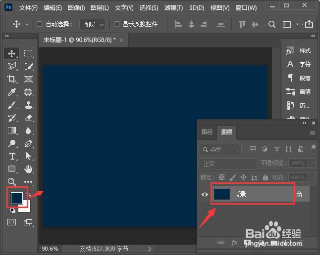Select the Frame tool
This screenshot has width=320, height=255.
pos(28,79)
